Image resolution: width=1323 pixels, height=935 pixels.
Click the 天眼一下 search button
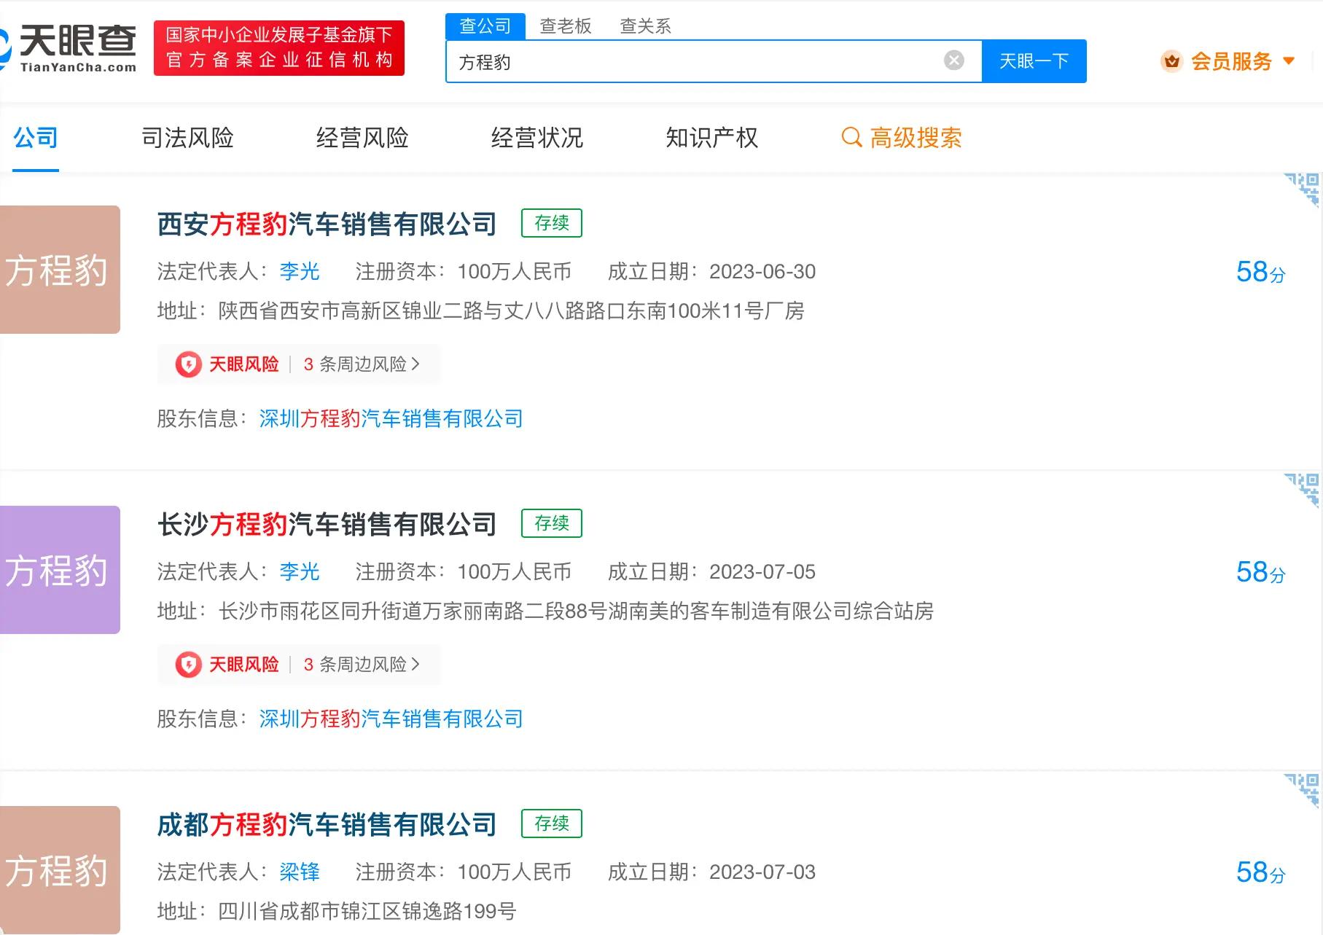(x=1034, y=61)
